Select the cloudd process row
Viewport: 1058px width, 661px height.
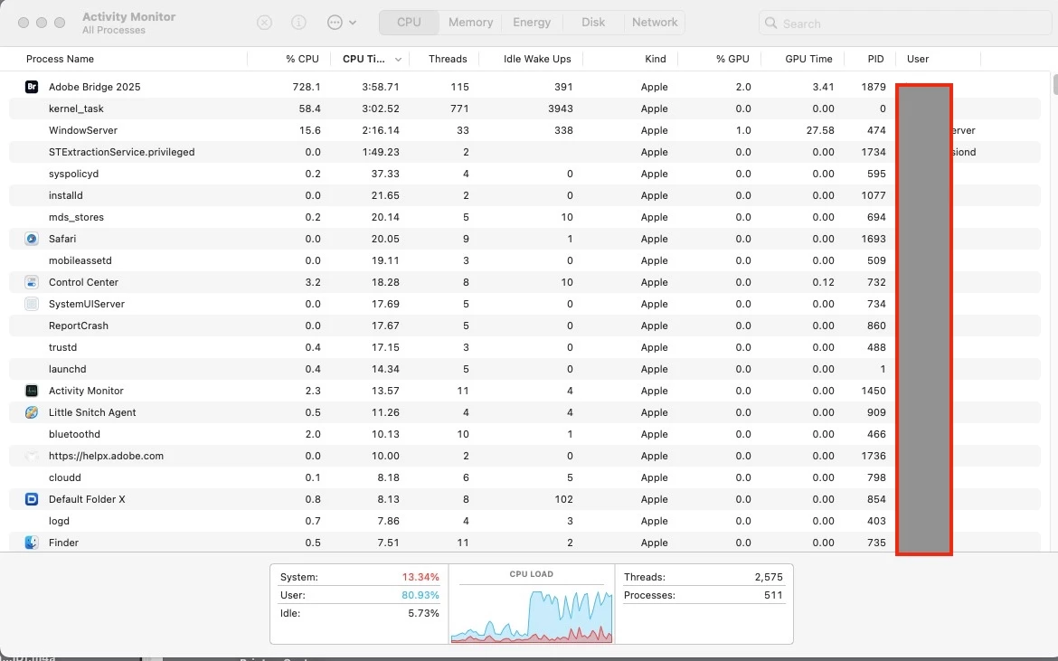click(524, 477)
